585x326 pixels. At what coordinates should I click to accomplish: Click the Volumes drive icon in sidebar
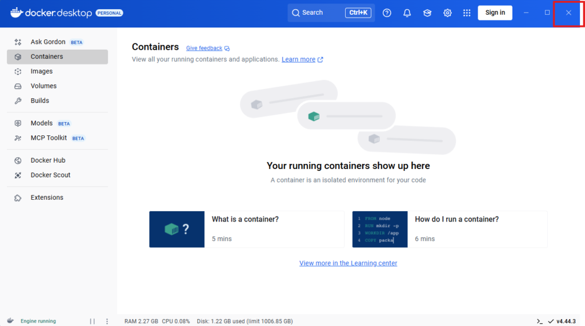(18, 86)
